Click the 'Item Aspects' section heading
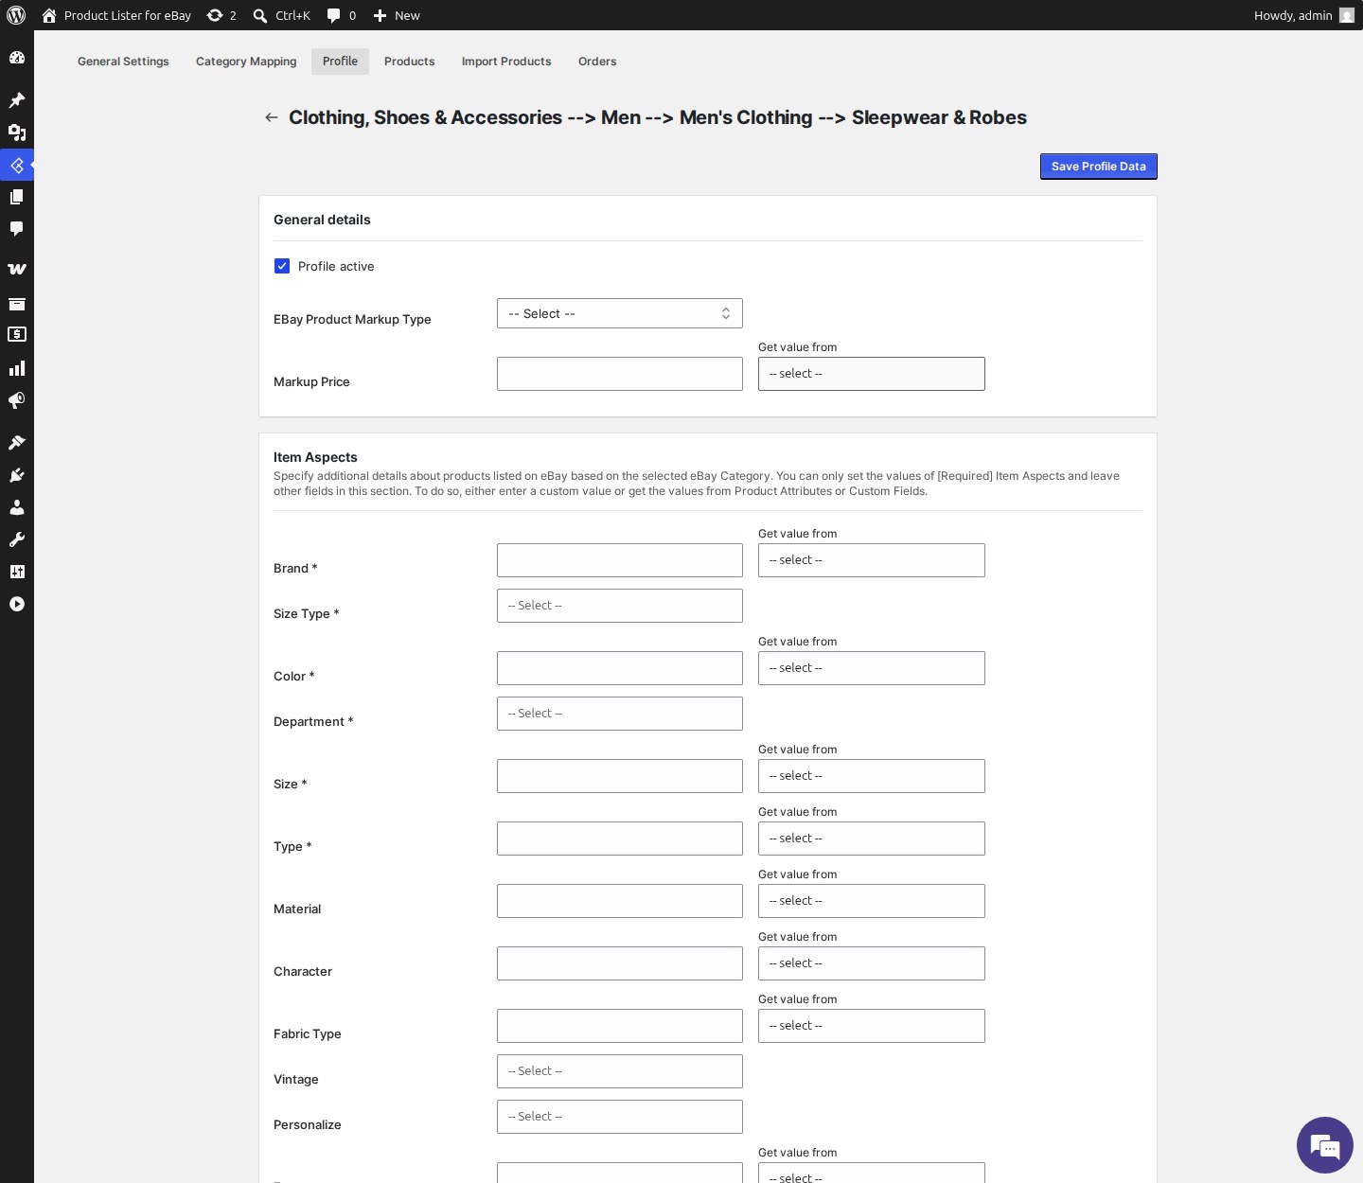This screenshot has width=1363, height=1183. [315, 457]
